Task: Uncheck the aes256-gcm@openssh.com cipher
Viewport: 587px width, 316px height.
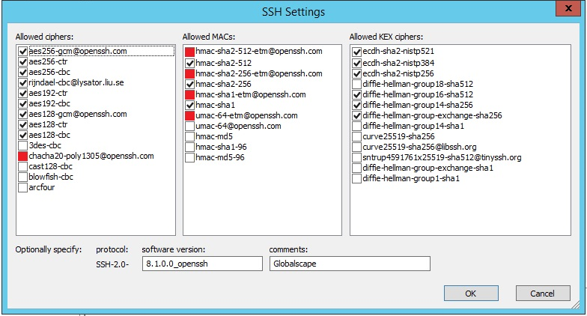Action: coord(23,51)
